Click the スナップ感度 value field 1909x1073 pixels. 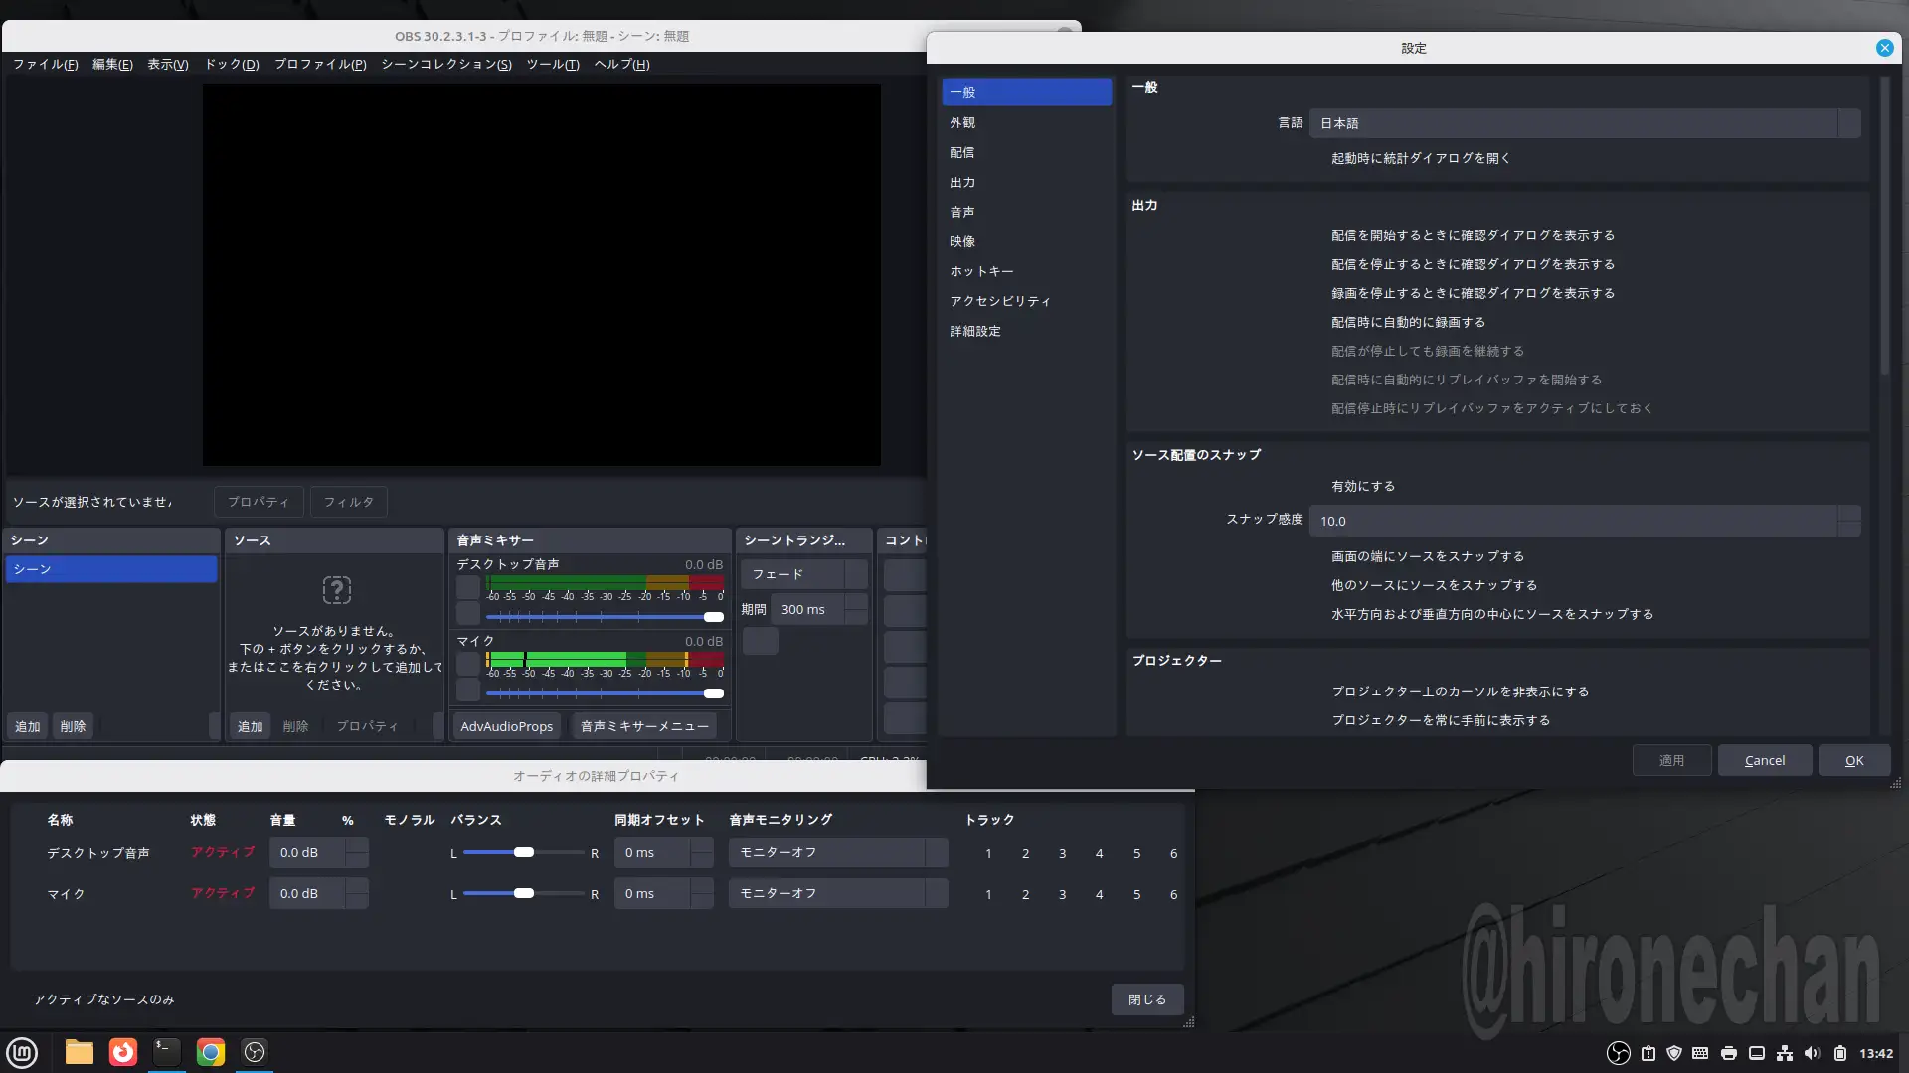[1573, 521]
